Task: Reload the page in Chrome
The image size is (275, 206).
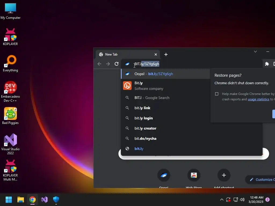Action: pos(117,64)
